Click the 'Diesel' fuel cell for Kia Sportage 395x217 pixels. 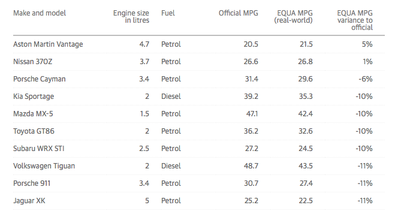tap(171, 97)
